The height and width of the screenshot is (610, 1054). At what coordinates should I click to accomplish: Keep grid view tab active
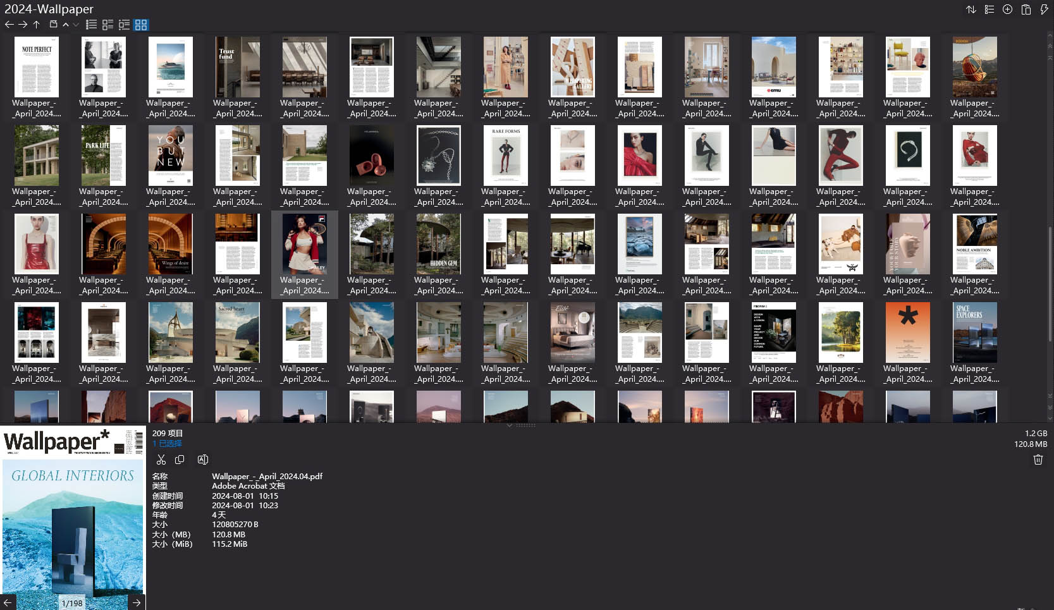pos(142,25)
